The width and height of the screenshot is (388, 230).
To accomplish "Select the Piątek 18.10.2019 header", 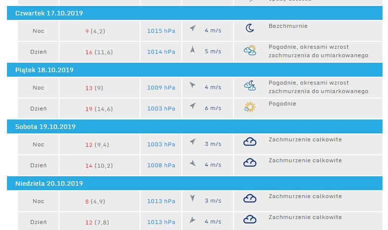I will point(44,70).
